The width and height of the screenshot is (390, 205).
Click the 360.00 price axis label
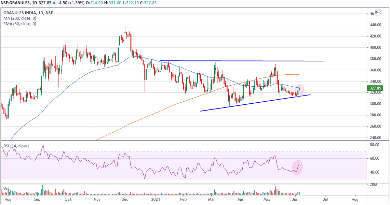[x=375, y=70]
